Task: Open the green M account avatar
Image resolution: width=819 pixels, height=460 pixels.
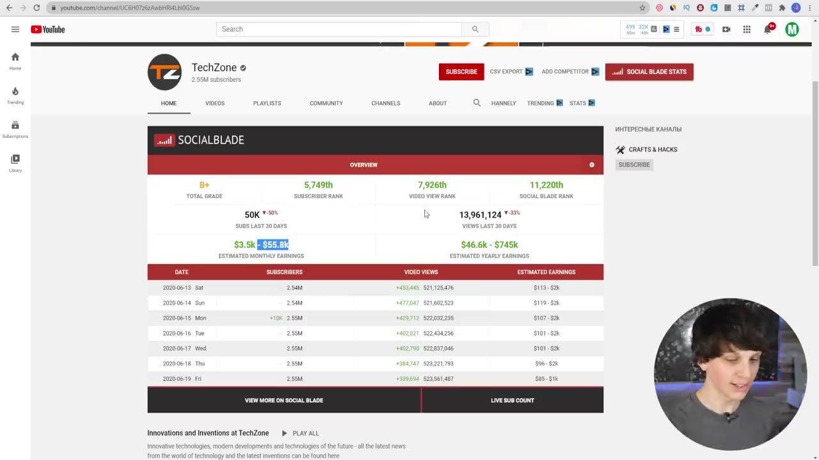Action: tap(792, 29)
